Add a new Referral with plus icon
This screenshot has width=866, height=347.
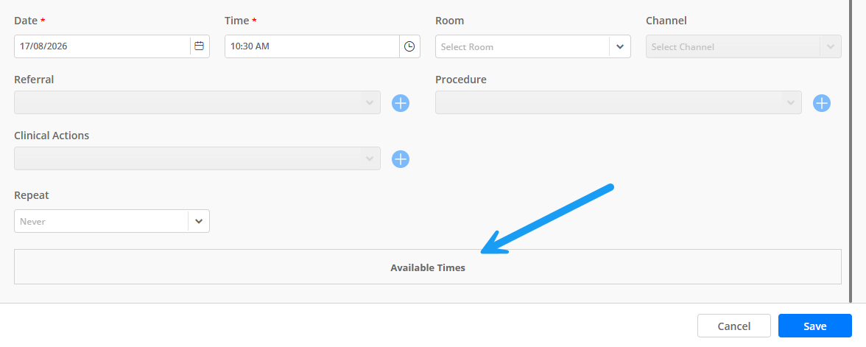pos(401,103)
